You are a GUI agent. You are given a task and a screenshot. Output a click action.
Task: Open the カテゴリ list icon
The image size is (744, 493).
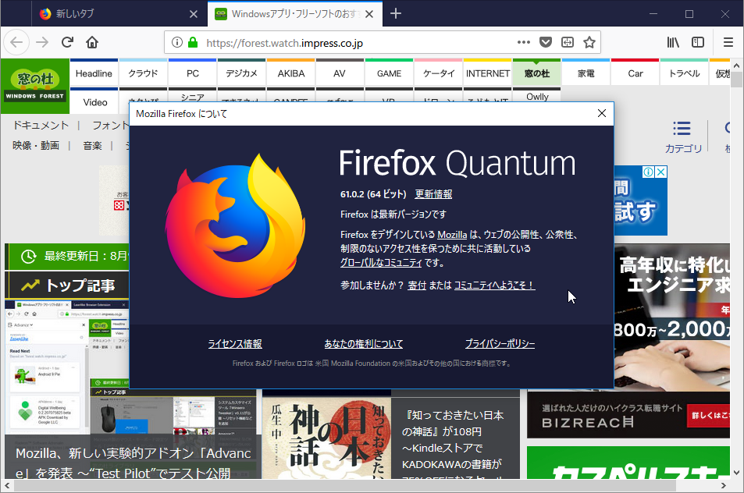click(681, 130)
